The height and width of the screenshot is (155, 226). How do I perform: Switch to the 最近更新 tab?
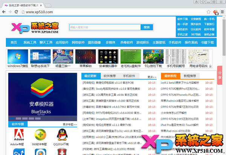click(x=90, y=76)
